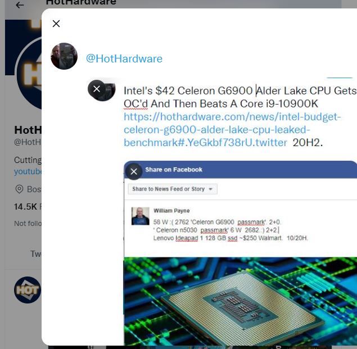This screenshot has height=349, width=357.
Task: Click the Not following label on profile
Action: pyautogui.click(x=28, y=224)
